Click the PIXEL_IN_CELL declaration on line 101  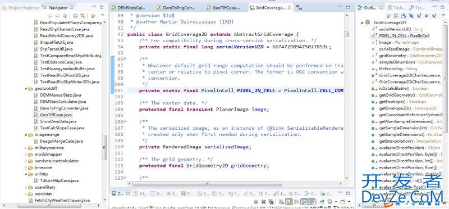255,90
